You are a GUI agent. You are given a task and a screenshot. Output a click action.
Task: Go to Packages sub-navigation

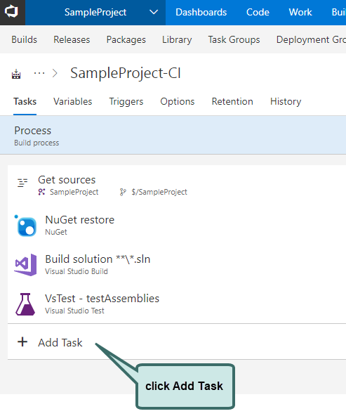pyautogui.click(x=126, y=39)
